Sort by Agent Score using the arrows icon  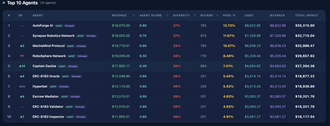pyautogui.click(x=167, y=15)
